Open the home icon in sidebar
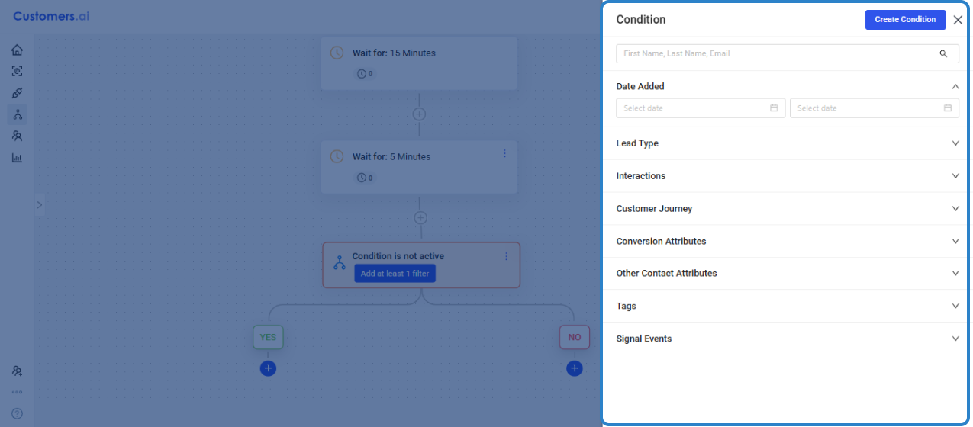The image size is (973, 427). pyautogui.click(x=17, y=50)
